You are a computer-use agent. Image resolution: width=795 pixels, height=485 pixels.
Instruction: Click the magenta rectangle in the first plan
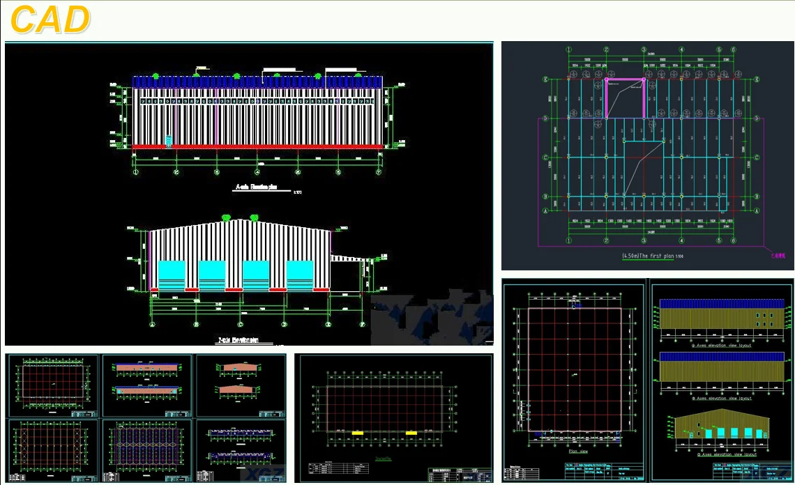tap(624, 97)
